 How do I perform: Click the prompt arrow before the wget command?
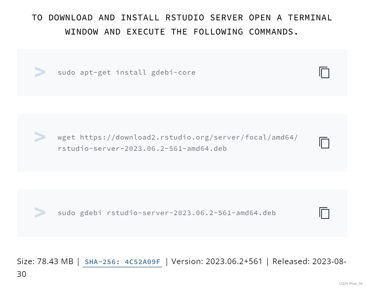[40, 137]
